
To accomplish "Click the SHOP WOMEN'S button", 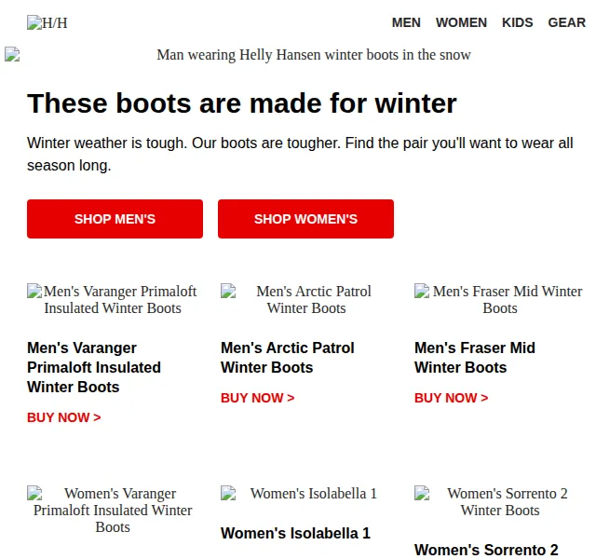I will (305, 219).
